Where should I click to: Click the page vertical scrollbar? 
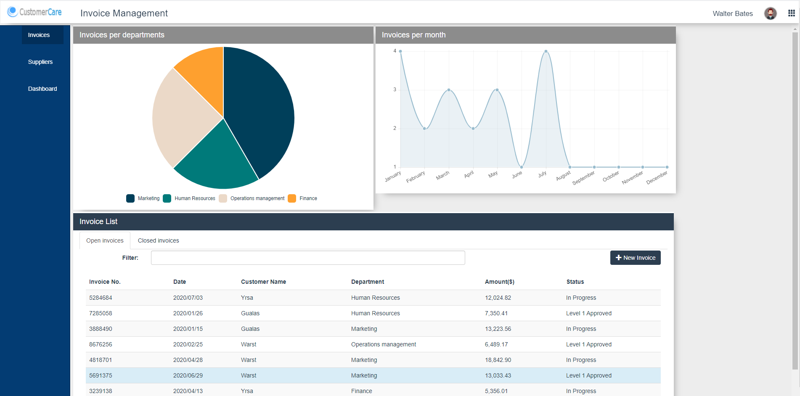tap(795, 201)
